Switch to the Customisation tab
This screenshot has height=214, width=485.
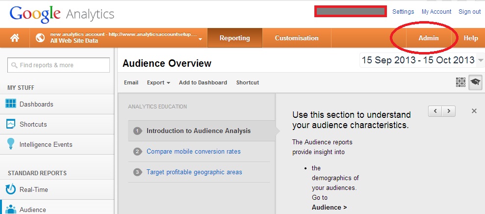click(x=297, y=38)
